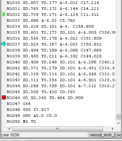Screen dimensions: 122x141
Task: Click the Line 1039 status indicator
Action: point(10,135)
